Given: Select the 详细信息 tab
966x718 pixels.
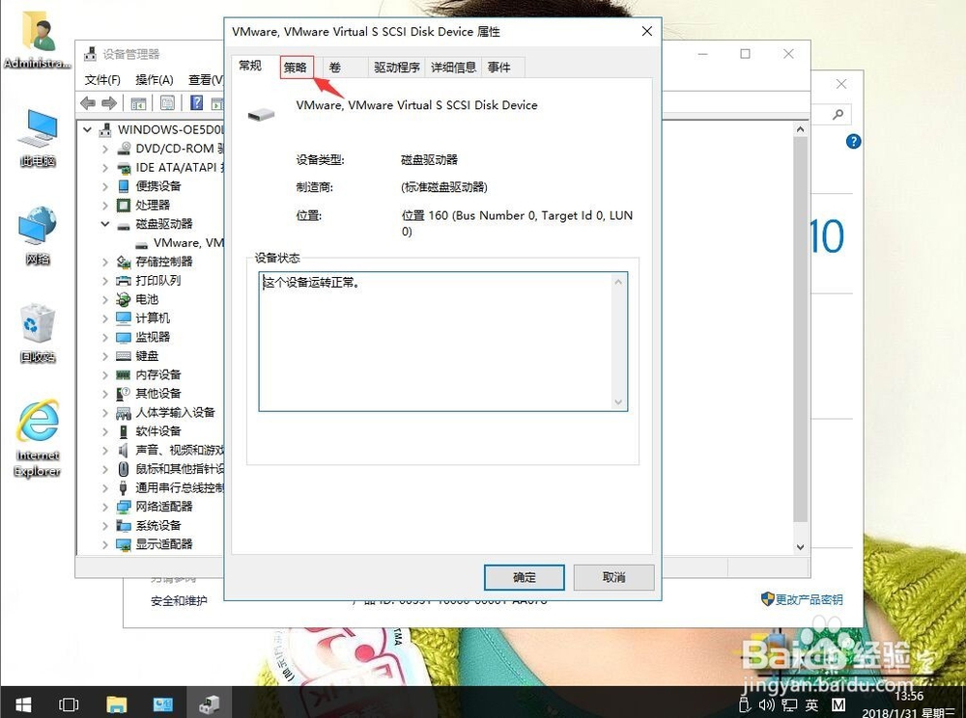Looking at the screenshot, I should pyautogui.click(x=453, y=67).
